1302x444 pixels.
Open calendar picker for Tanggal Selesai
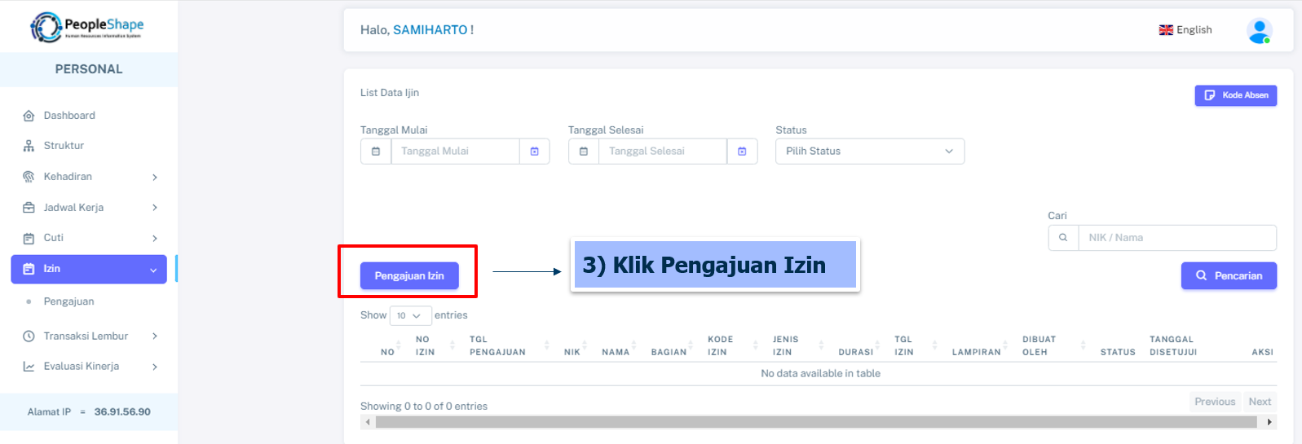pyautogui.click(x=742, y=152)
